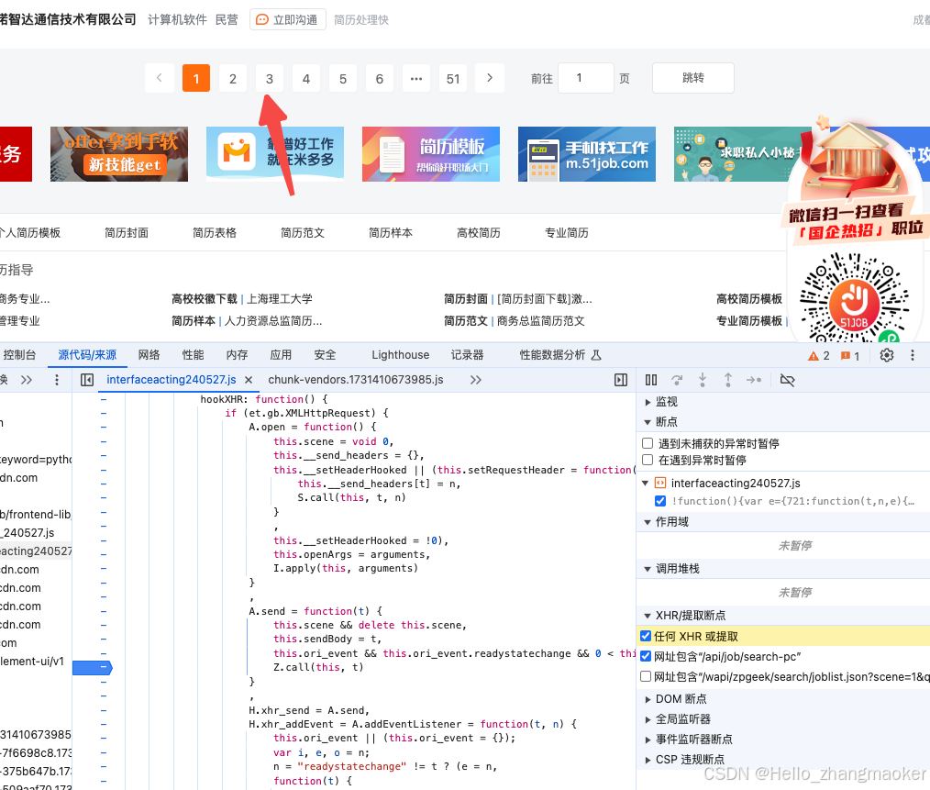Pause script execution in debugger
930x790 pixels.
click(650, 380)
